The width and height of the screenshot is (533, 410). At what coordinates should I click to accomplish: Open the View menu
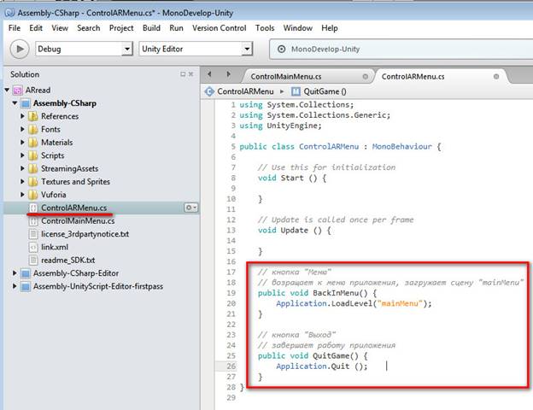pyautogui.click(x=60, y=28)
